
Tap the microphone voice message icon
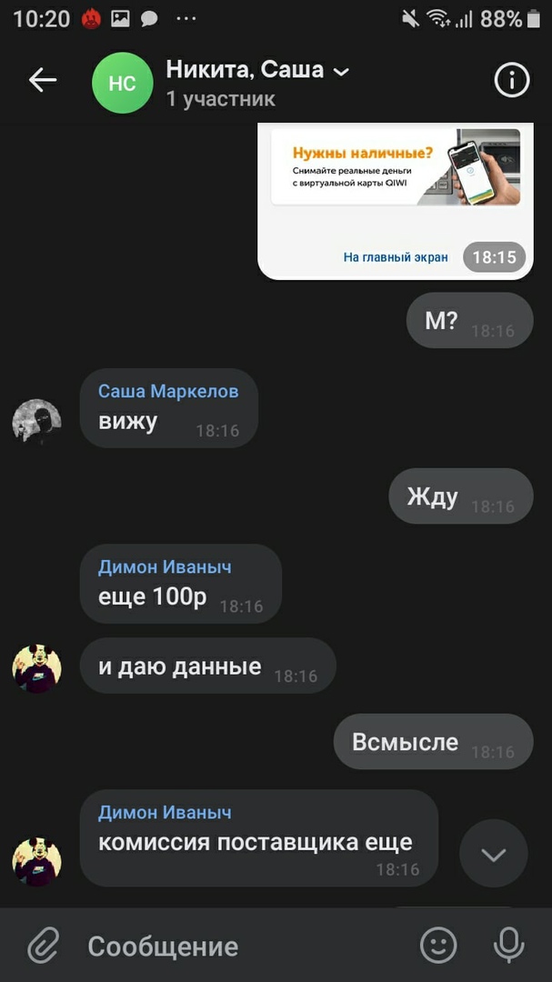(x=508, y=945)
